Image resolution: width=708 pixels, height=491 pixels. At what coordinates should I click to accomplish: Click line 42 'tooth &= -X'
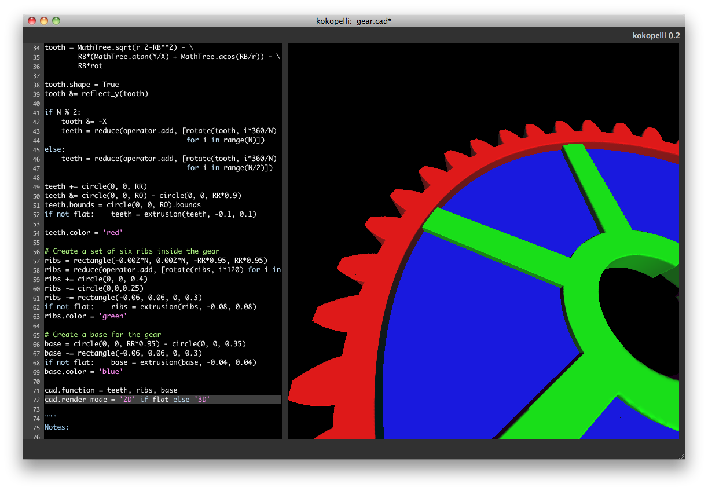coord(84,122)
